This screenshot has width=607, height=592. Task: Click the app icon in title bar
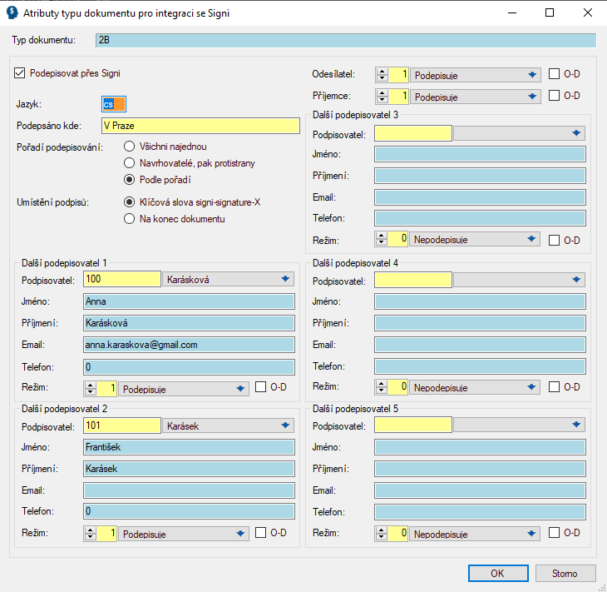tap(12, 13)
